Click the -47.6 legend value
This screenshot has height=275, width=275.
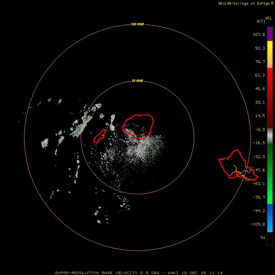[259, 170]
